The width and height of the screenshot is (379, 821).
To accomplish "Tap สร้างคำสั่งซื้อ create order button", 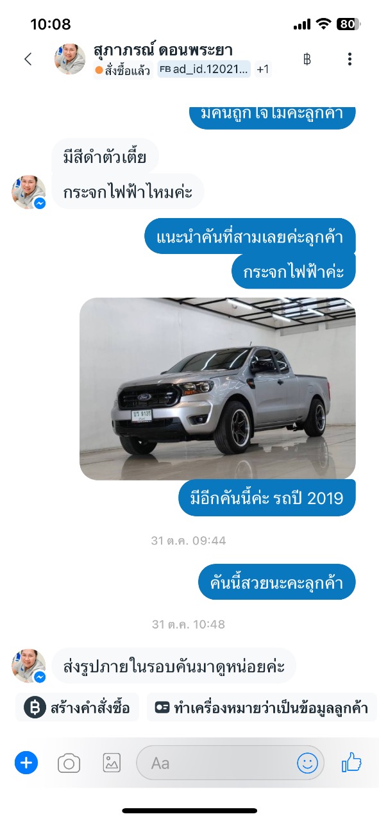I will point(77,707).
